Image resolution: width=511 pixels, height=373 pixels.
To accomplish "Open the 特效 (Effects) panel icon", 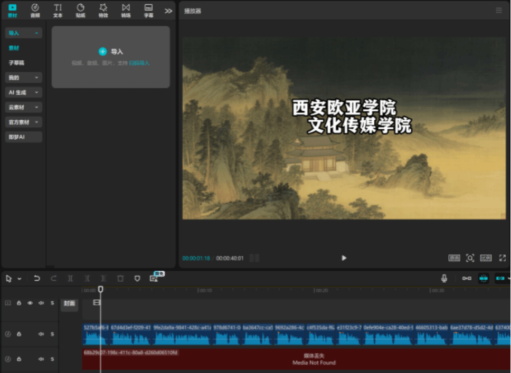I will click(x=103, y=10).
